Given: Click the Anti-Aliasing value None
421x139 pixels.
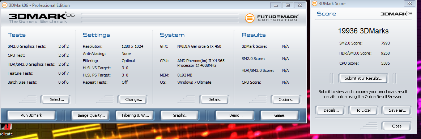Looking at the screenshot, I should pyautogui.click(x=126, y=54).
